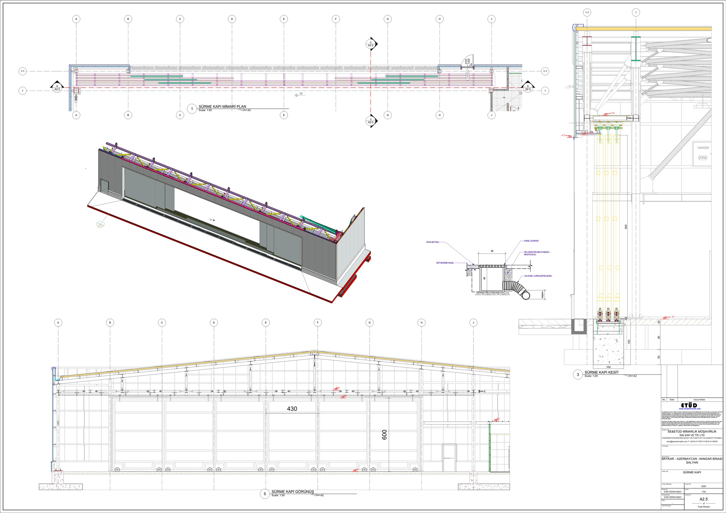The width and height of the screenshot is (726, 513).
Task: Select grid bubble F in the elevation view
Action: click(317, 323)
